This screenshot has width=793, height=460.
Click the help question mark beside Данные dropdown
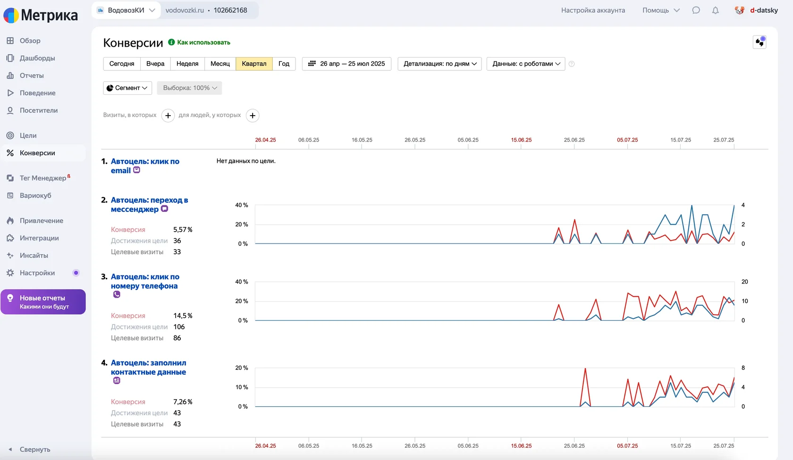572,64
